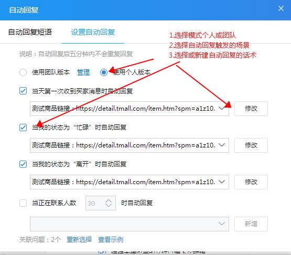Click 修改 button for first-message reply
This screenshot has height=255, width=291.
click(251, 109)
